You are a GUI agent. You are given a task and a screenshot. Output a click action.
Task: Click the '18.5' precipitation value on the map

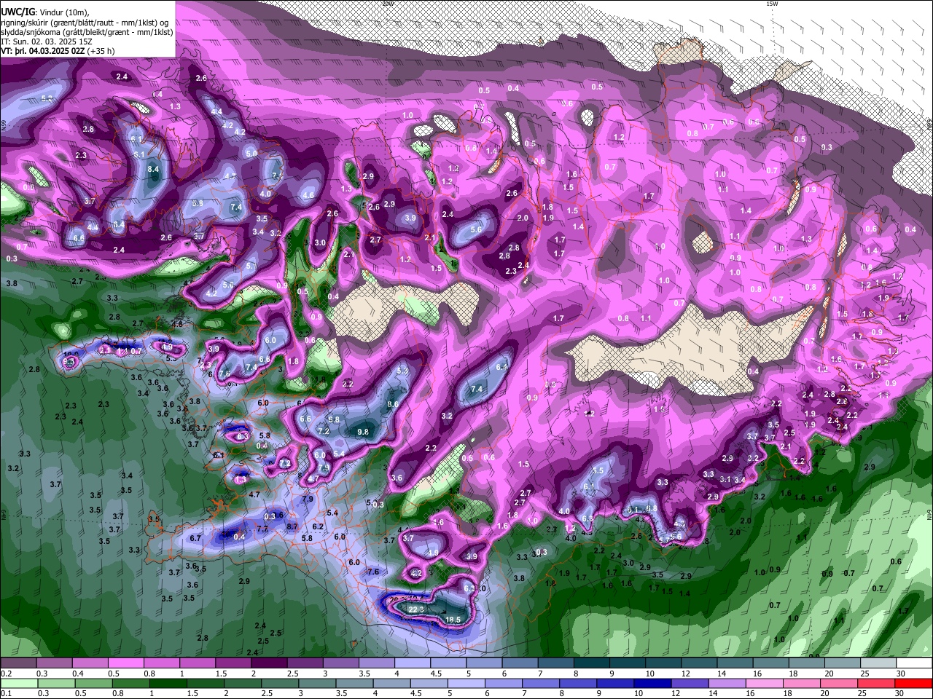click(x=453, y=620)
